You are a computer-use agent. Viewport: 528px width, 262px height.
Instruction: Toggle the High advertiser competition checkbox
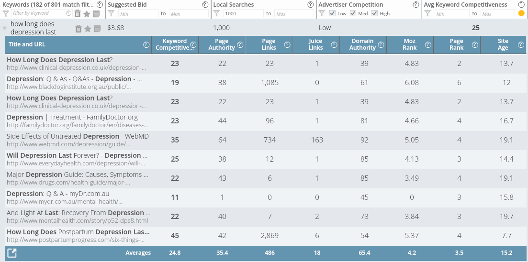point(374,13)
